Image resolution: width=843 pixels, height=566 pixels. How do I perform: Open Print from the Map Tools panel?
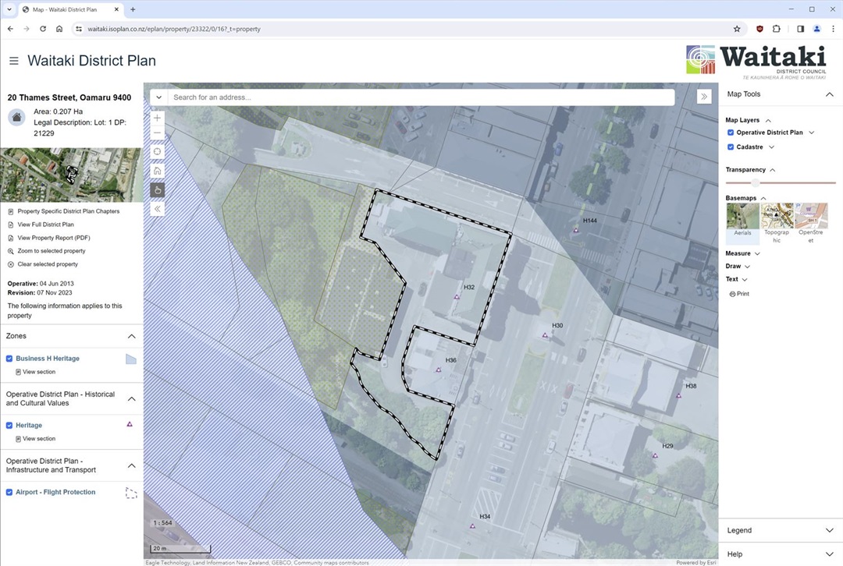point(738,293)
